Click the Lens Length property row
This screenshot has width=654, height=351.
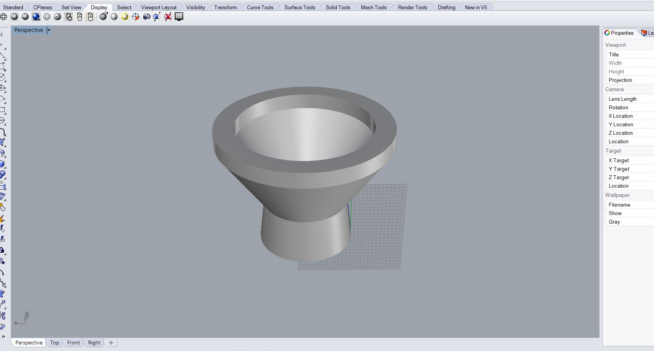pyautogui.click(x=629, y=99)
